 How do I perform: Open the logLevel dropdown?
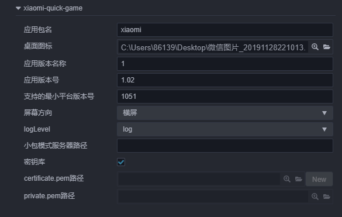click(225, 129)
